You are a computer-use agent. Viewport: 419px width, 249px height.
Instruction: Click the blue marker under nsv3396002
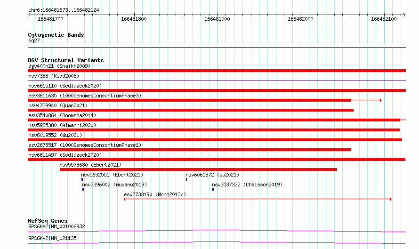click(x=83, y=189)
